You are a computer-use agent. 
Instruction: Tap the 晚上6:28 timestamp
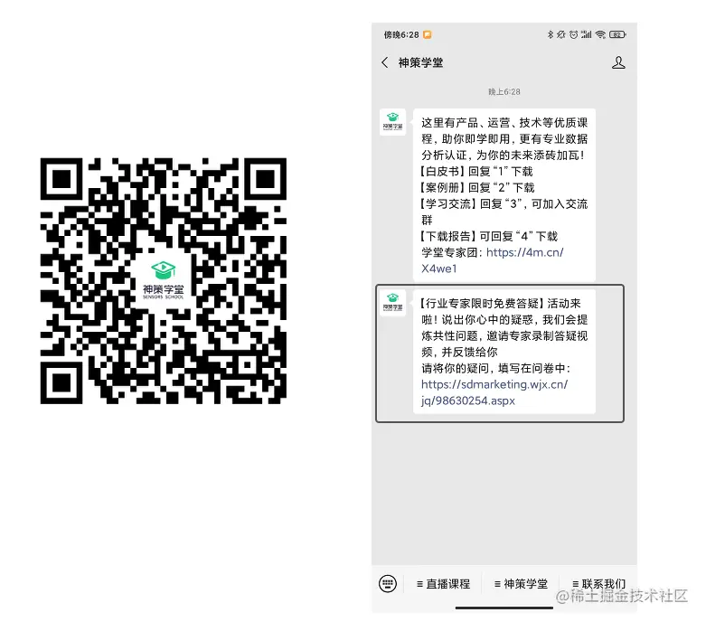point(504,92)
